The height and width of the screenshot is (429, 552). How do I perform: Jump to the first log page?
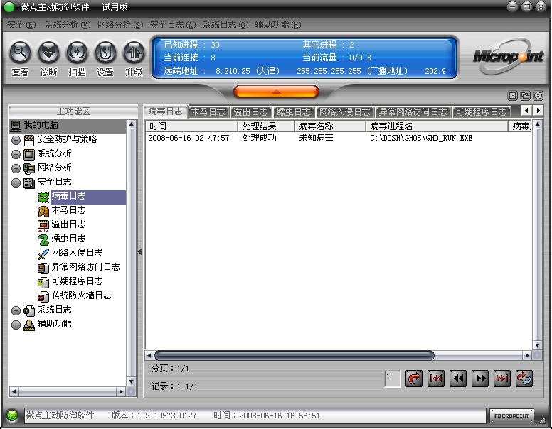coord(436,379)
